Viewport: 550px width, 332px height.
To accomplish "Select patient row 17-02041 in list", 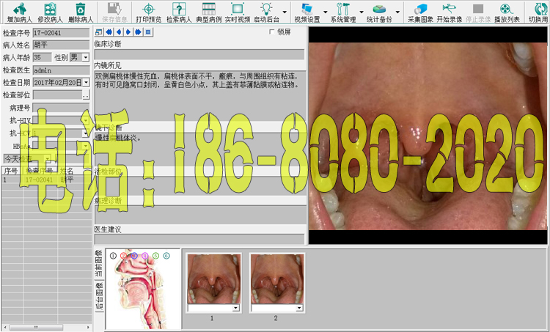I will [46, 180].
